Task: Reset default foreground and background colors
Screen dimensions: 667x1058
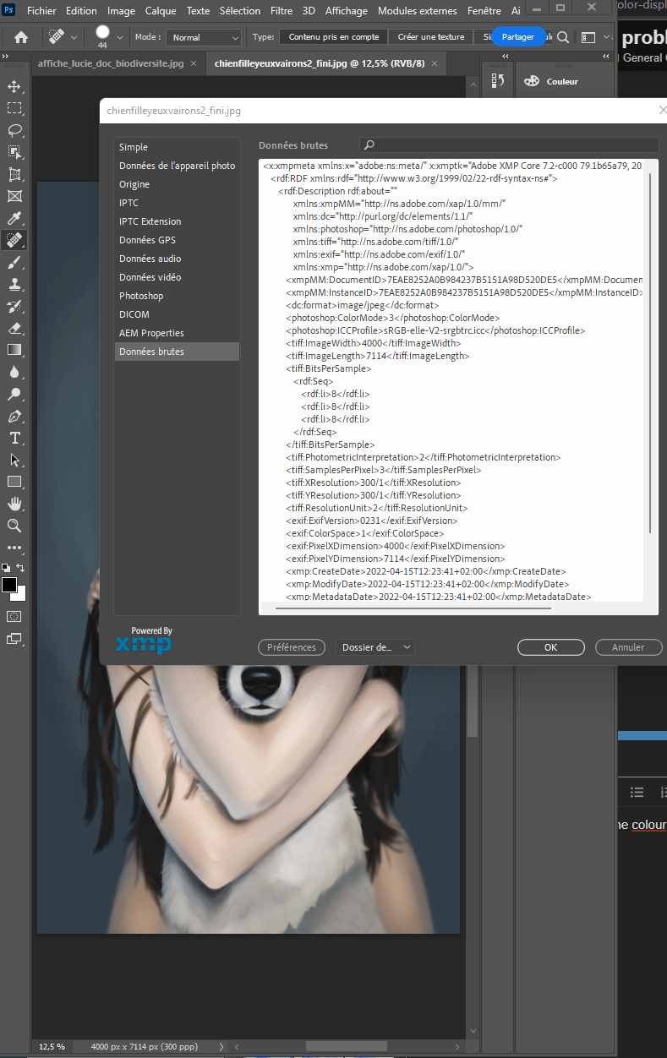Action: coord(6,568)
